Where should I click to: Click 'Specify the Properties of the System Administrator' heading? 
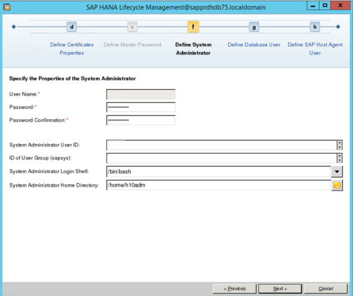(72, 78)
